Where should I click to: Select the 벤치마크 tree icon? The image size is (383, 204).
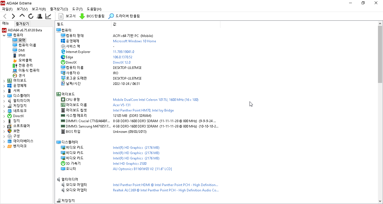(x=10, y=146)
